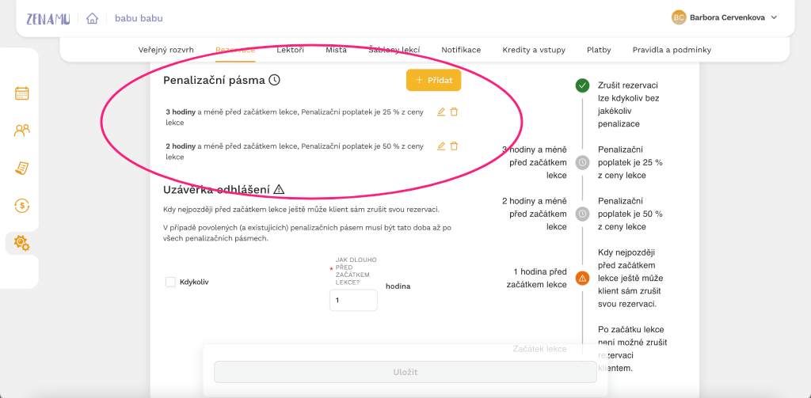Image resolution: width=811 pixels, height=398 pixels.
Task: Open the Kredity a vstupy tab
Action: [x=534, y=50]
